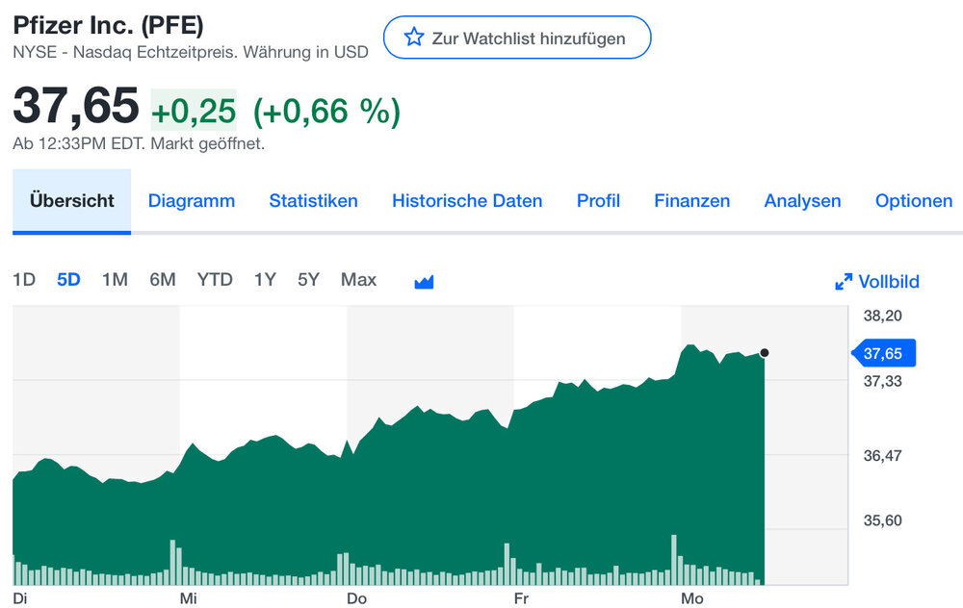Switch to the Diagramm tab
The width and height of the screenshot is (963, 608).
pyautogui.click(x=192, y=201)
